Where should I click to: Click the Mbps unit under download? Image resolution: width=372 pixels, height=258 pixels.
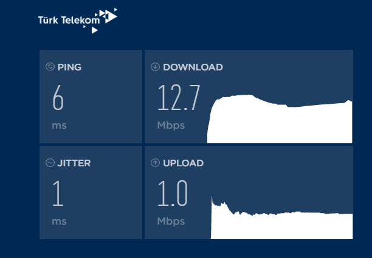[171, 126]
